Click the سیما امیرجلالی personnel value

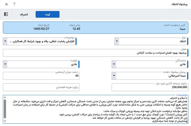tap(177, 76)
